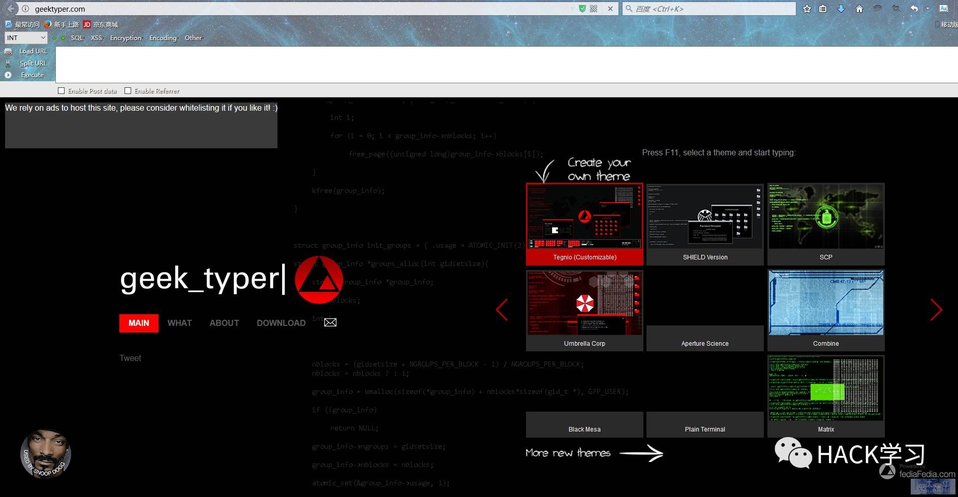Open the XSS dropdown menu
This screenshot has height=497, width=958.
(97, 38)
